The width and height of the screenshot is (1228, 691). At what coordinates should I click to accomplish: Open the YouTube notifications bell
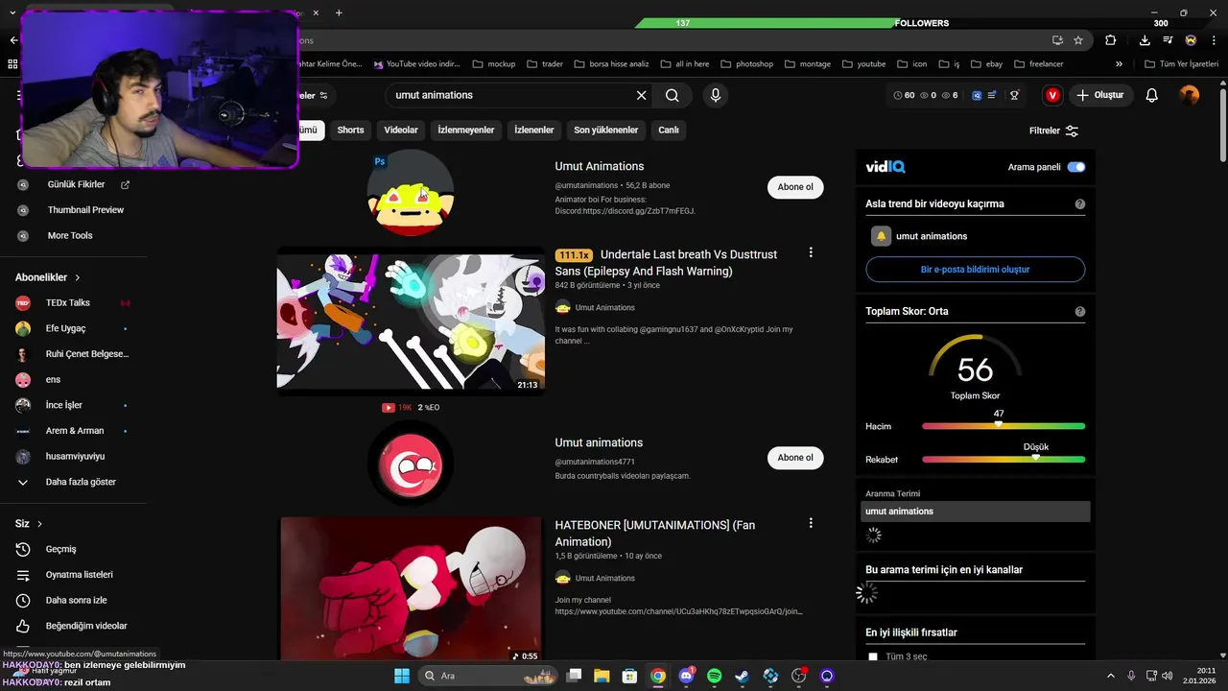1152,95
